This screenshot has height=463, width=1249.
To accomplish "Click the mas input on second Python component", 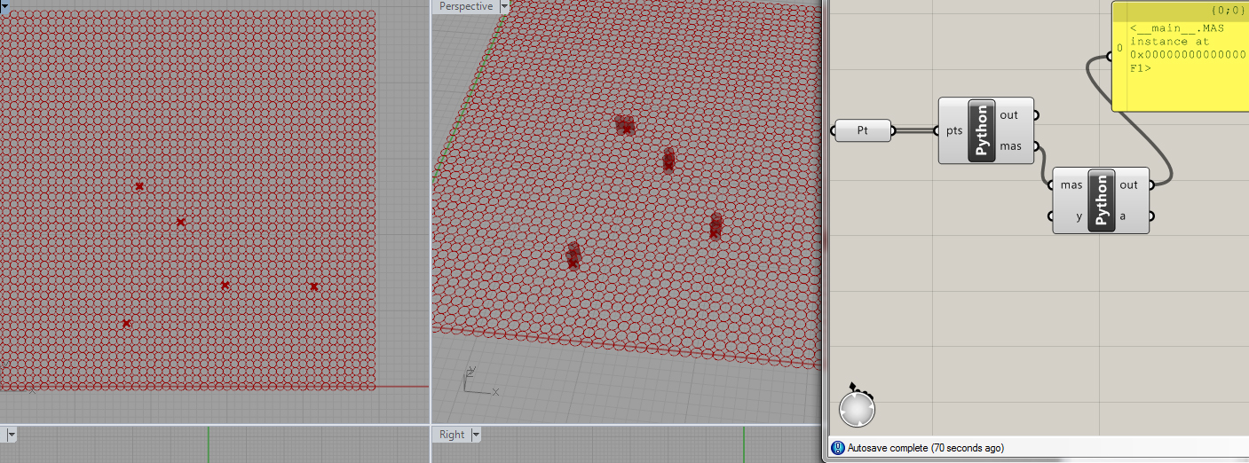I will point(1071,184).
